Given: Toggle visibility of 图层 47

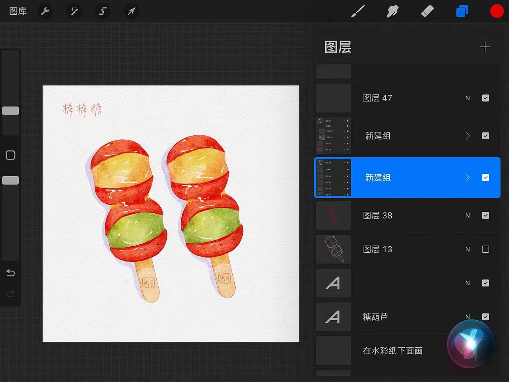Looking at the screenshot, I should [486, 98].
